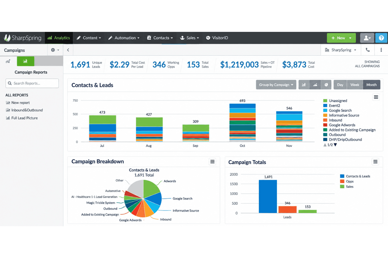The image size is (388, 258).
Task: Switch to pie chart view icon
Action: pos(326,85)
